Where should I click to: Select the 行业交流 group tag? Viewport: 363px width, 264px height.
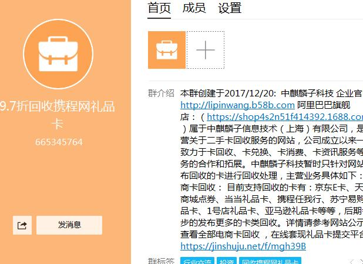197,261
